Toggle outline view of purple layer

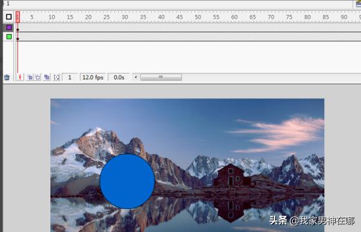tap(9, 28)
